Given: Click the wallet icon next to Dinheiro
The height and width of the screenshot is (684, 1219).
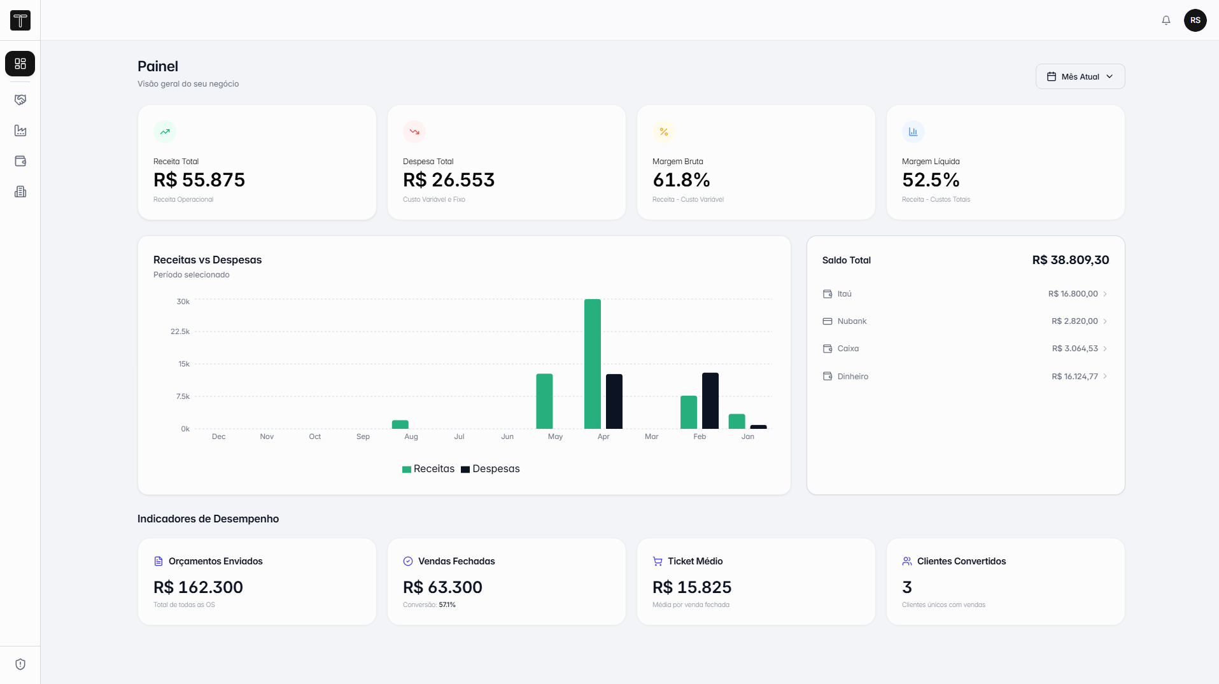Looking at the screenshot, I should point(828,377).
